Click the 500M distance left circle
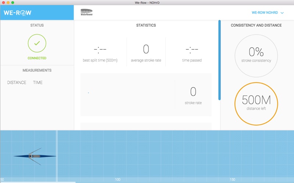 [256, 104]
